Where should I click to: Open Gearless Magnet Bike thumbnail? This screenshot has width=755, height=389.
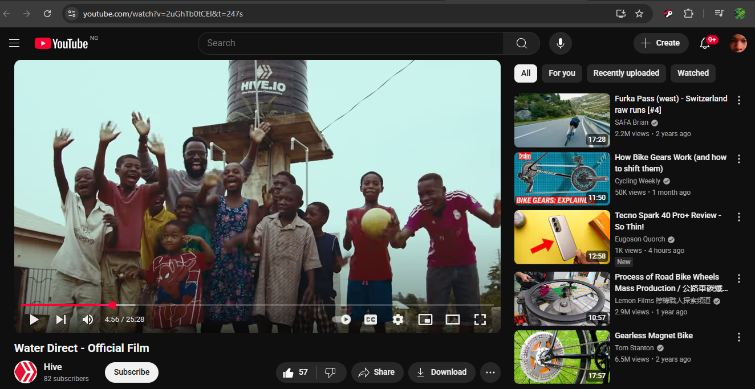(562, 357)
